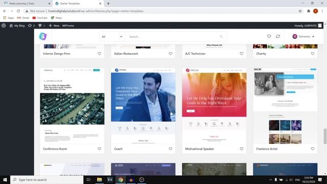Click the Starter Templates logo
Screen dimensions: 327x184
click(x=43, y=36)
